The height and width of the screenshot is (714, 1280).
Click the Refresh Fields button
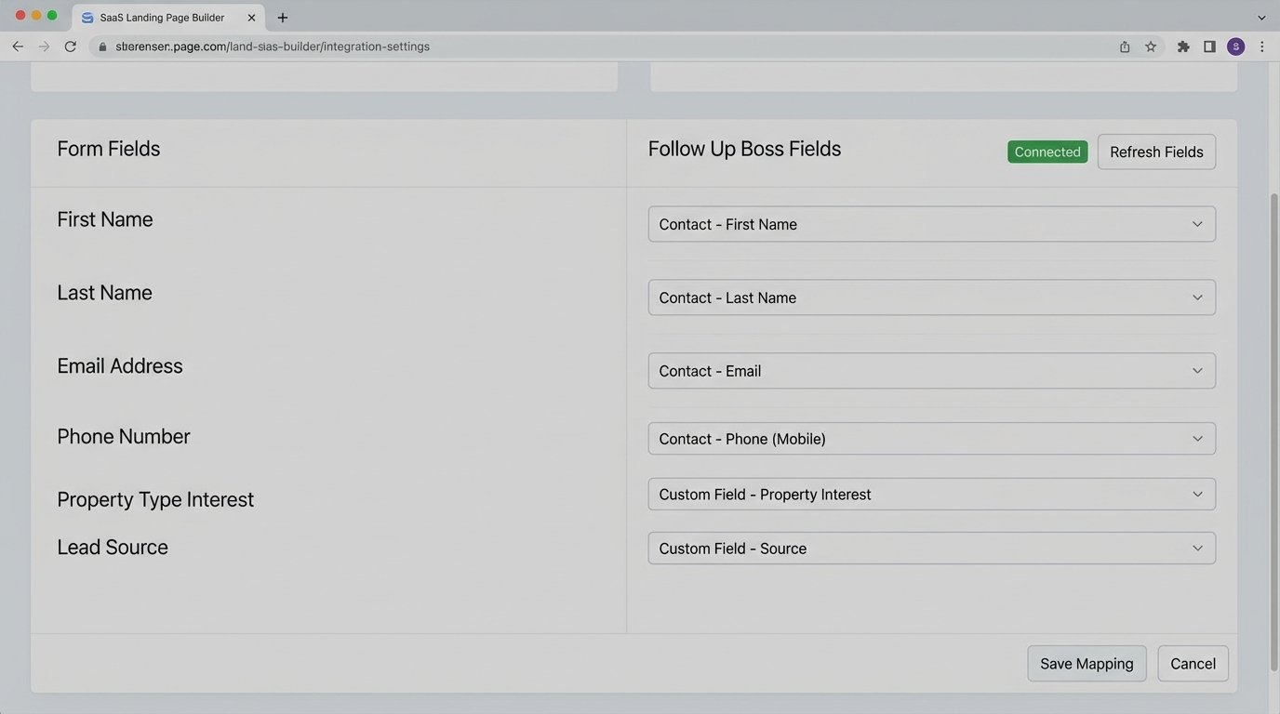(x=1155, y=152)
